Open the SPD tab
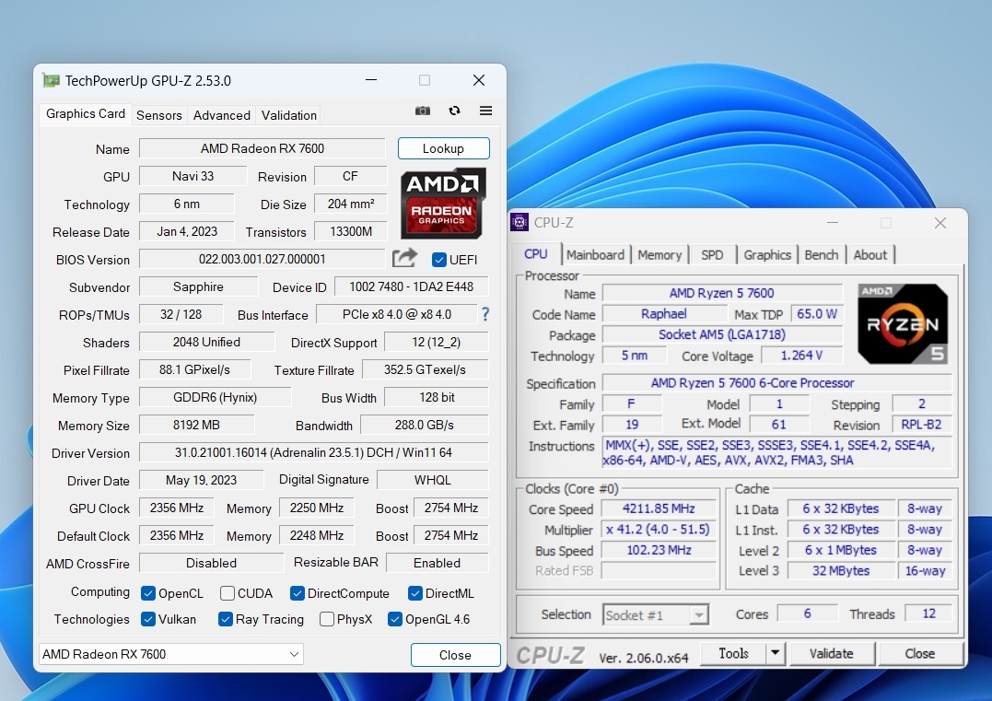The image size is (992, 701). coord(712,255)
